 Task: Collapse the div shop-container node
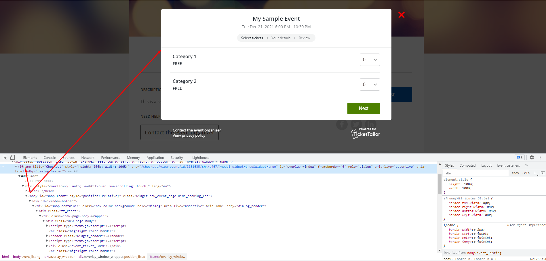(x=33, y=206)
